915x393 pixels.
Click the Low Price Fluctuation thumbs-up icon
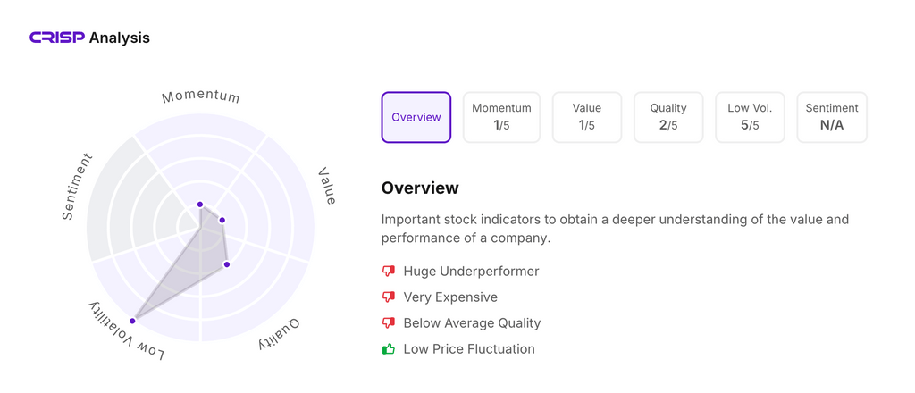388,348
